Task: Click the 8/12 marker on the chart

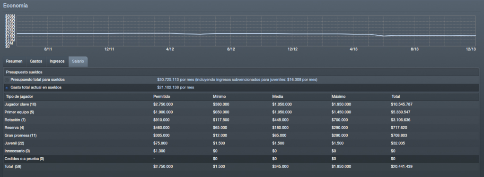Action: (x=231, y=49)
